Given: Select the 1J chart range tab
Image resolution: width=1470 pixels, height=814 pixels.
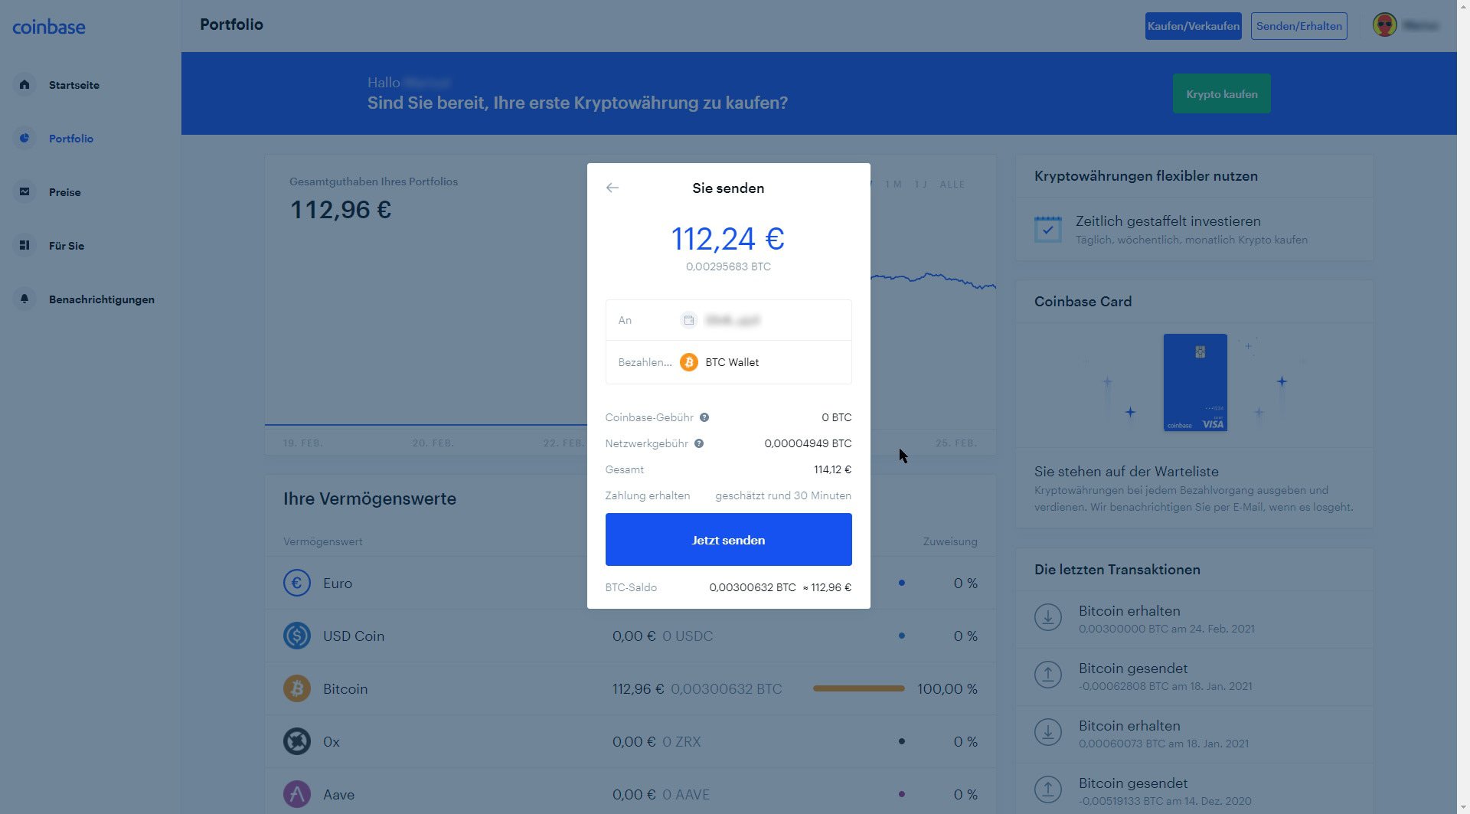Looking at the screenshot, I should click(x=921, y=185).
